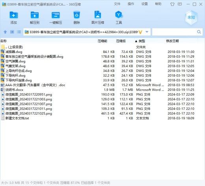Click the 新建文本文档.txt file icon
This screenshot has height=186, width=205.
click(3, 118)
